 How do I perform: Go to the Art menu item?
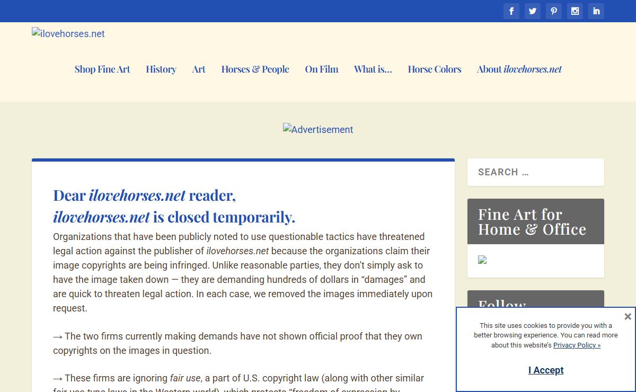(199, 69)
